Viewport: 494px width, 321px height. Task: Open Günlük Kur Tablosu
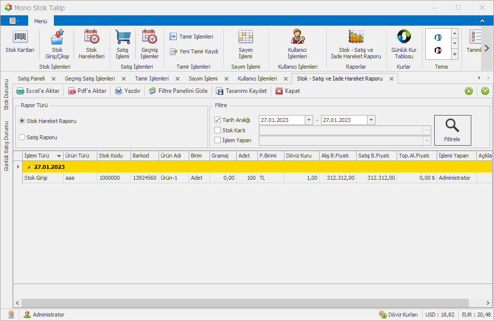coord(404,38)
